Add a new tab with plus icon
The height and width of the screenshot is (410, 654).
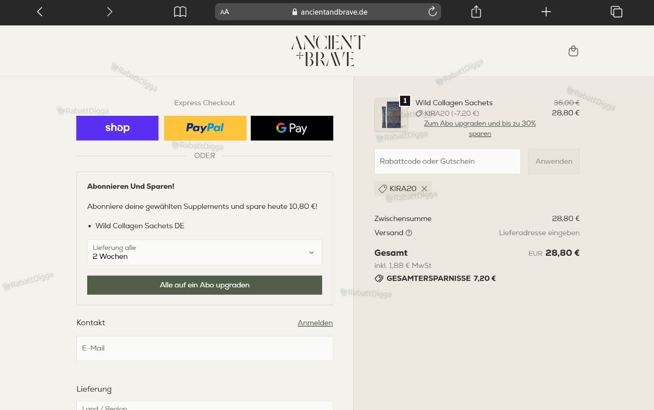546,12
